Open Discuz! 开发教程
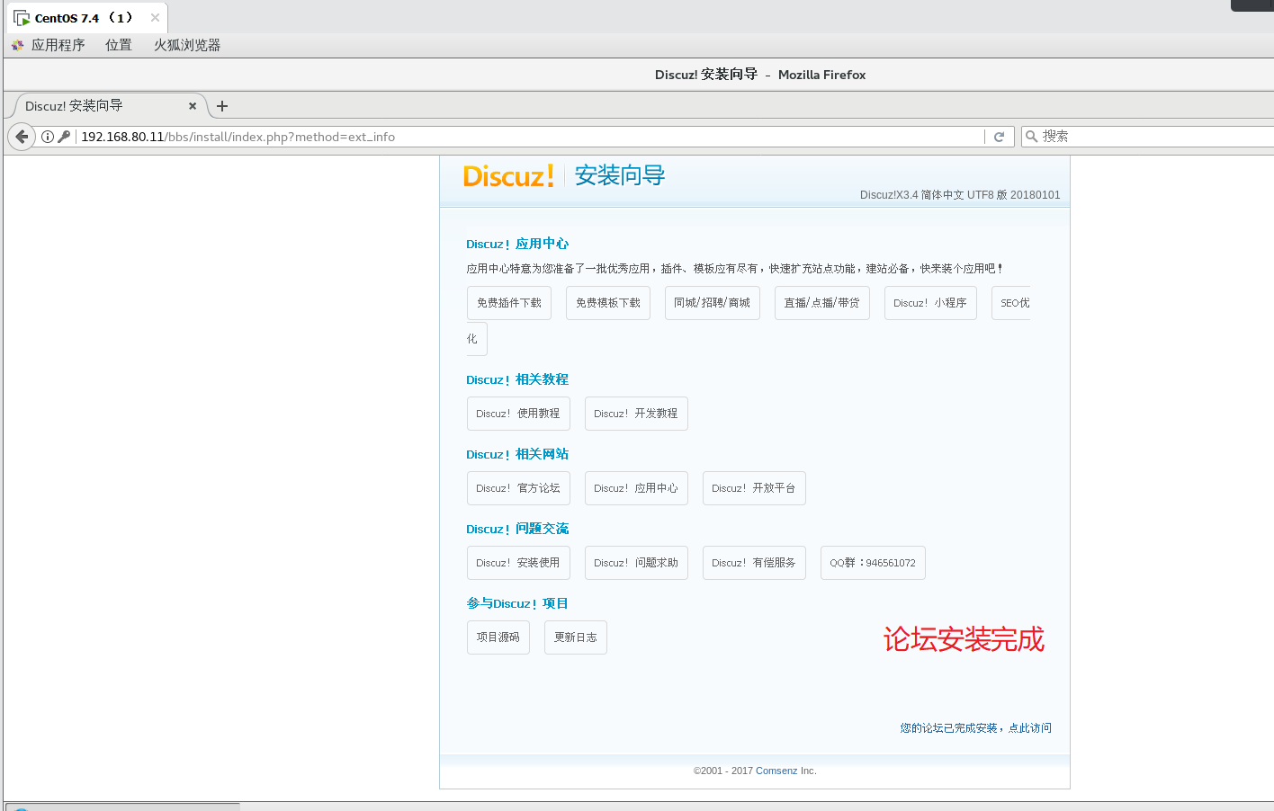Screen dimensions: 1274x811 click(636, 414)
